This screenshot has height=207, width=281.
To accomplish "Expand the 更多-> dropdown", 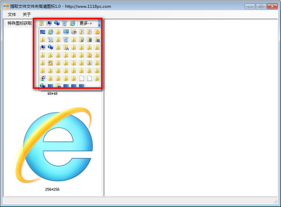I will tap(86, 23).
